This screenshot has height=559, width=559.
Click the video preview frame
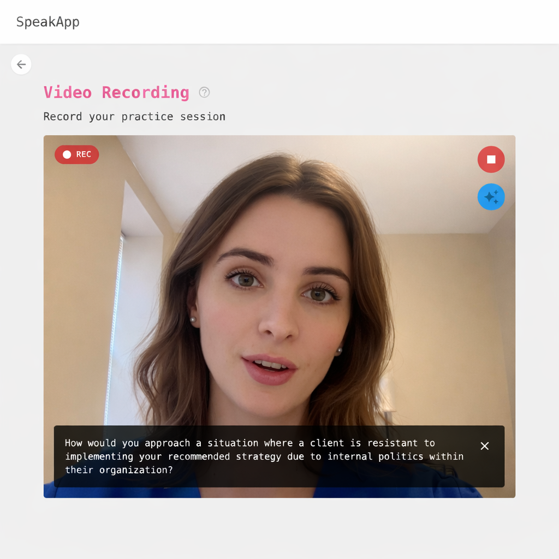pyautogui.click(x=279, y=300)
